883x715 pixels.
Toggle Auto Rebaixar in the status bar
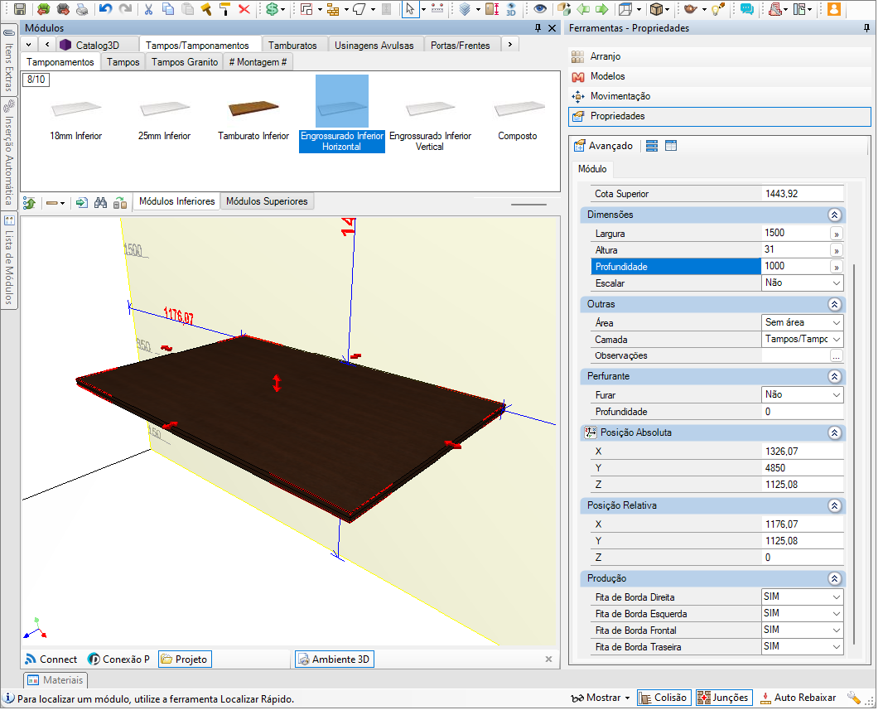798,698
